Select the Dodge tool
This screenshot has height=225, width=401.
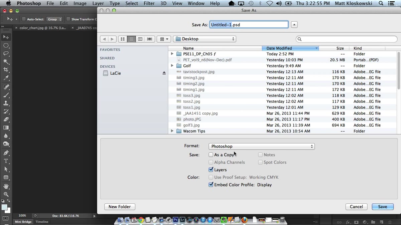point(6,144)
